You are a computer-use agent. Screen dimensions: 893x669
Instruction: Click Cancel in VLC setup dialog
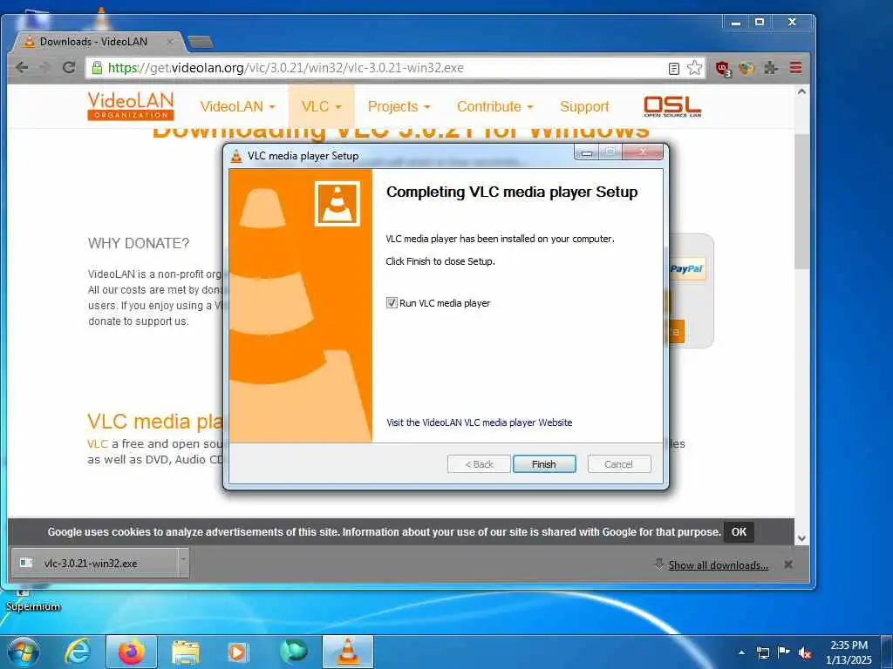[x=618, y=464]
